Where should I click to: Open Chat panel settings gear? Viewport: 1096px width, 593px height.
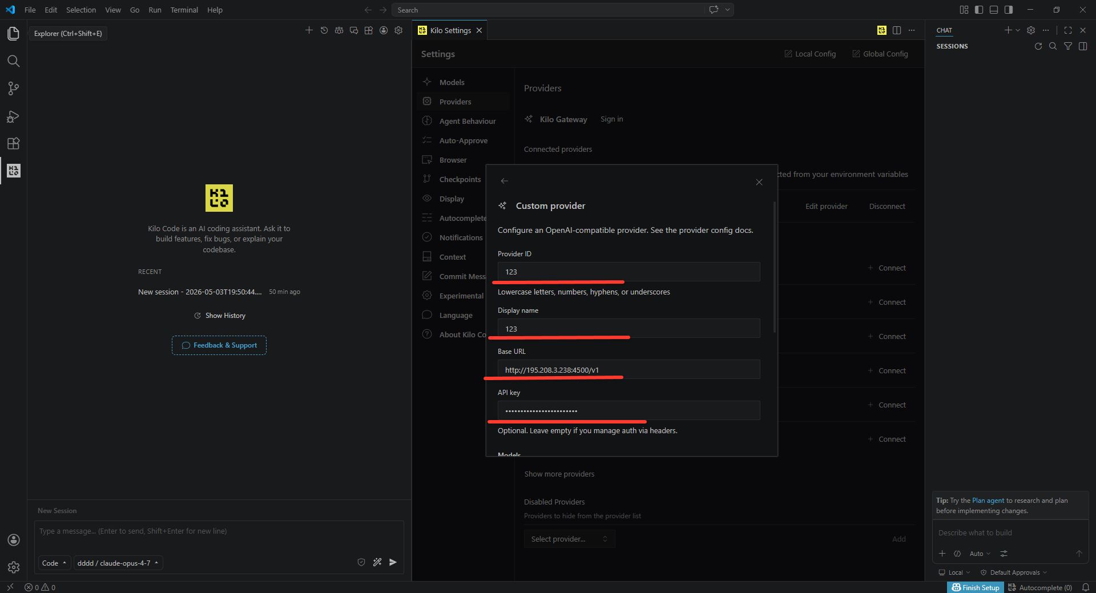1031,30
